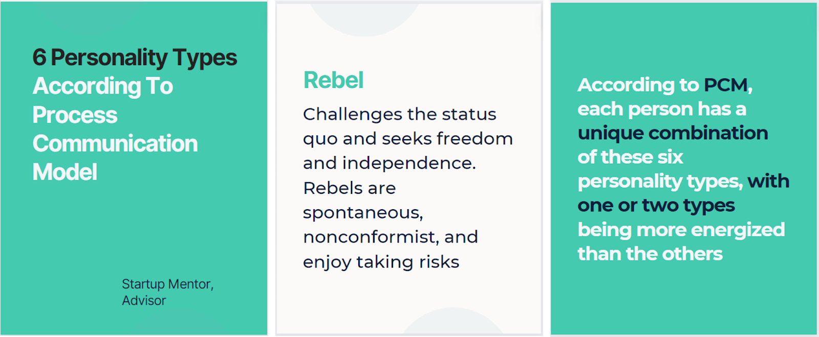The image size is (819, 337).
Task: Click the bold "PCM" word
Action: 725,85
